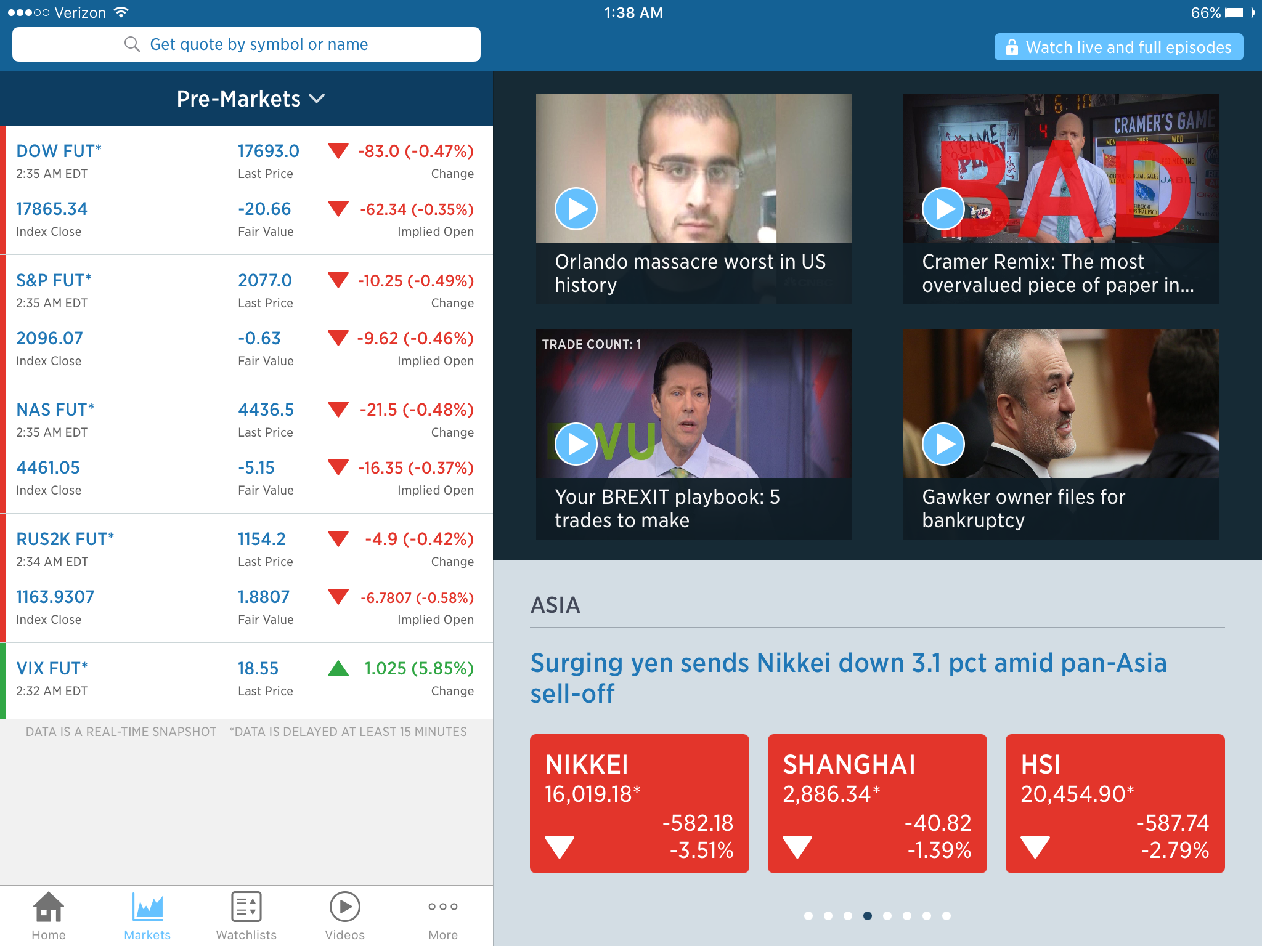Tap S&P last price 2077.0
The width and height of the screenshot is (1262, 946).
click(265, 280)
